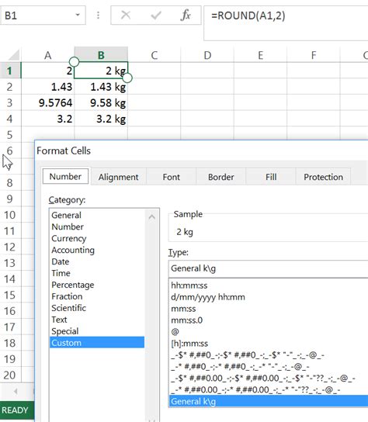This screenshot has width=368, height=422.
Task: Choose the [h]:mm:ss format type
Action: tap(269, 343)
